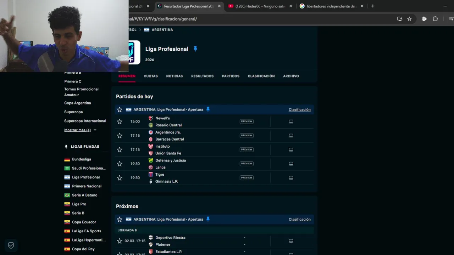Open Bundesliga in pinned leagues
Image resolution: width=454 pixels, height=255 pixels.
pyautogui.click(x=81, y=159)
